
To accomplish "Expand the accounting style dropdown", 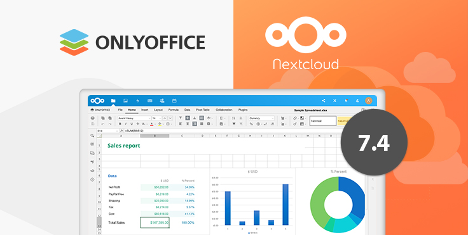I will tap(261, 124).
